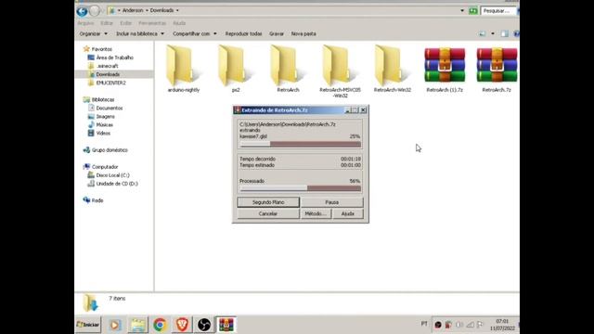This screenshot has width=594, height=334.
Task: Click the Segundo Plano button
Action: point(268,202)
